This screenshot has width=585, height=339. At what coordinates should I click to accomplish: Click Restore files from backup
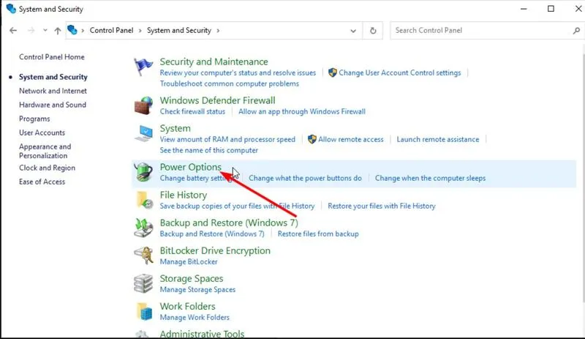318,234
